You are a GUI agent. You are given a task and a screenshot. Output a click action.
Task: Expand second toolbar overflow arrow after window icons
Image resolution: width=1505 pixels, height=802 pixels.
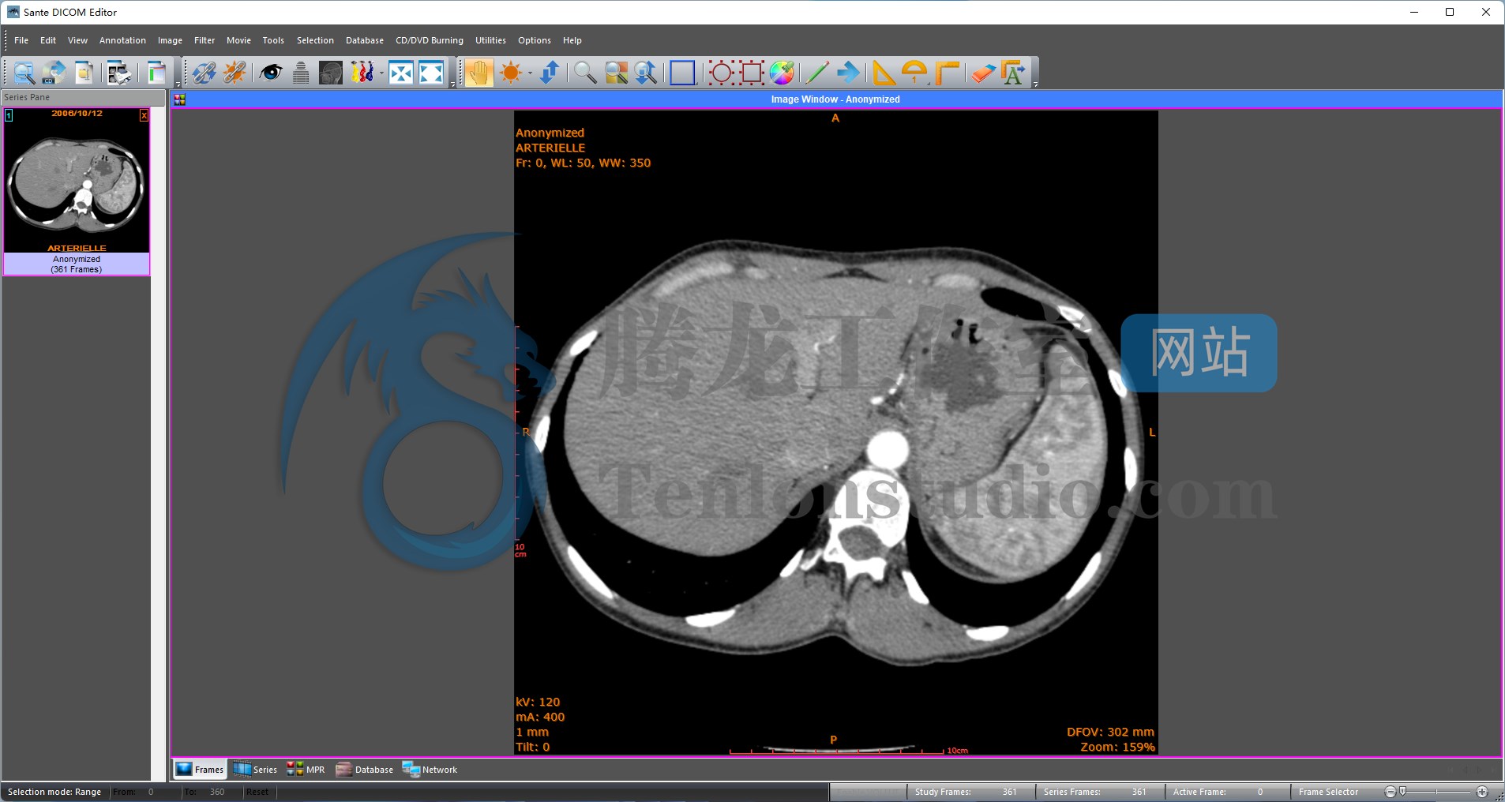(452, 83)
